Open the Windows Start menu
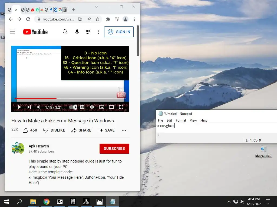The height and width of the screenshot is (207, 277). (6, 202)
